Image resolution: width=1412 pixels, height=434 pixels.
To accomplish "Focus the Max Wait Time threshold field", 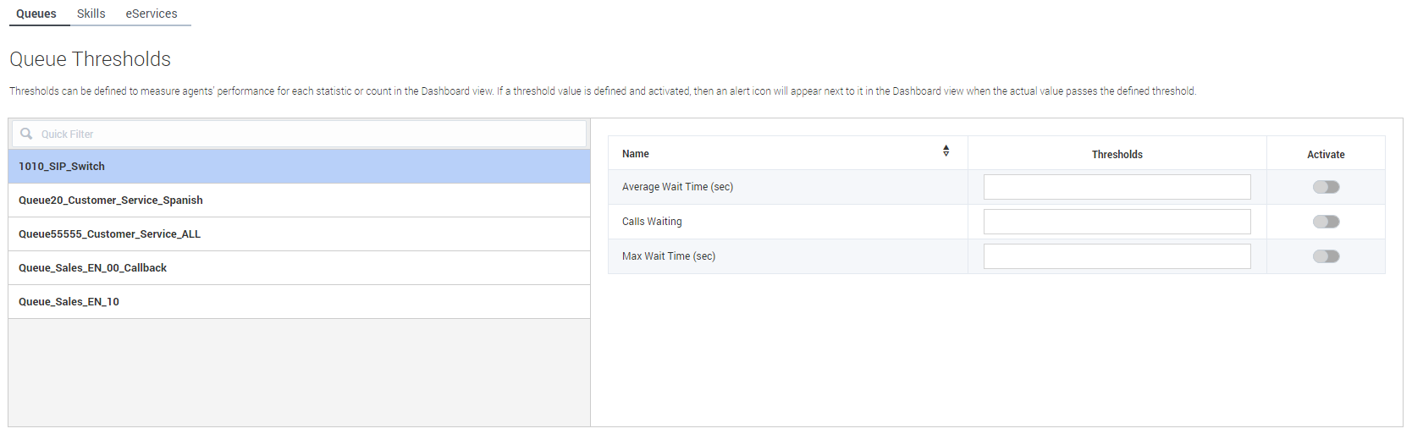I will tap(1117, 256).
